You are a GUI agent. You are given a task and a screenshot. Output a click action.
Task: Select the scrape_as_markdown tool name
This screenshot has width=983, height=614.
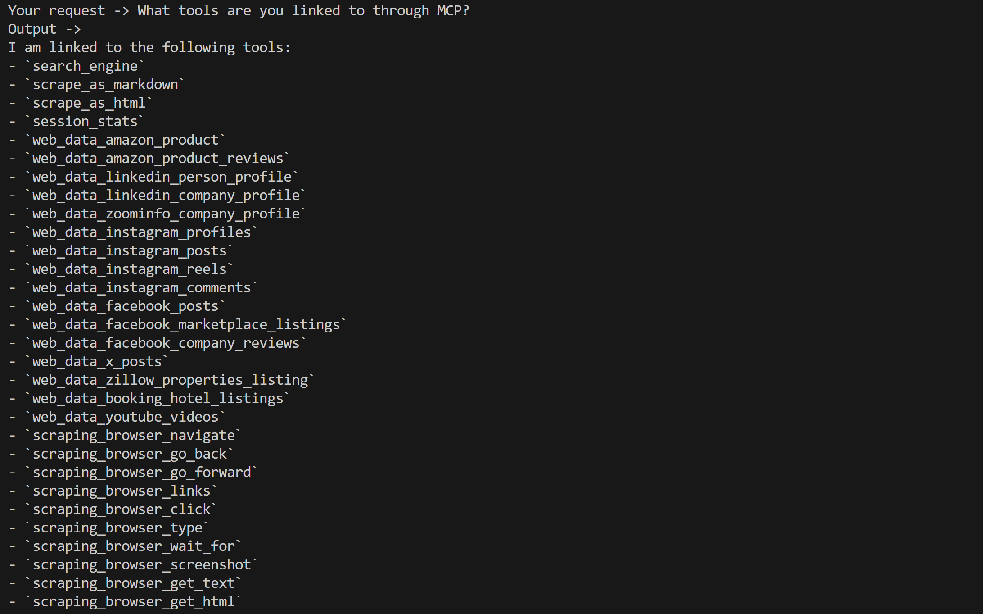[x=105, y=85]
